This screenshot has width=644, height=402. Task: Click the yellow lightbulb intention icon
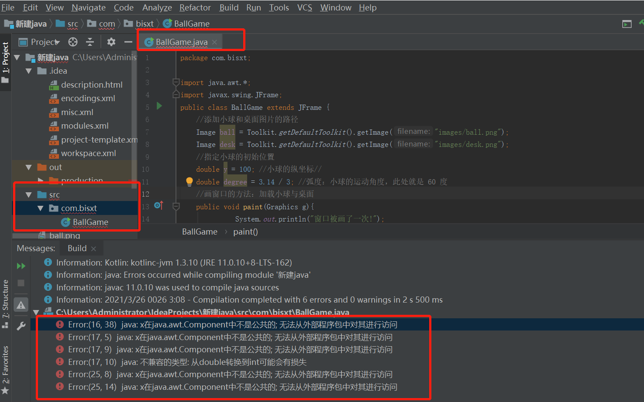189,181
